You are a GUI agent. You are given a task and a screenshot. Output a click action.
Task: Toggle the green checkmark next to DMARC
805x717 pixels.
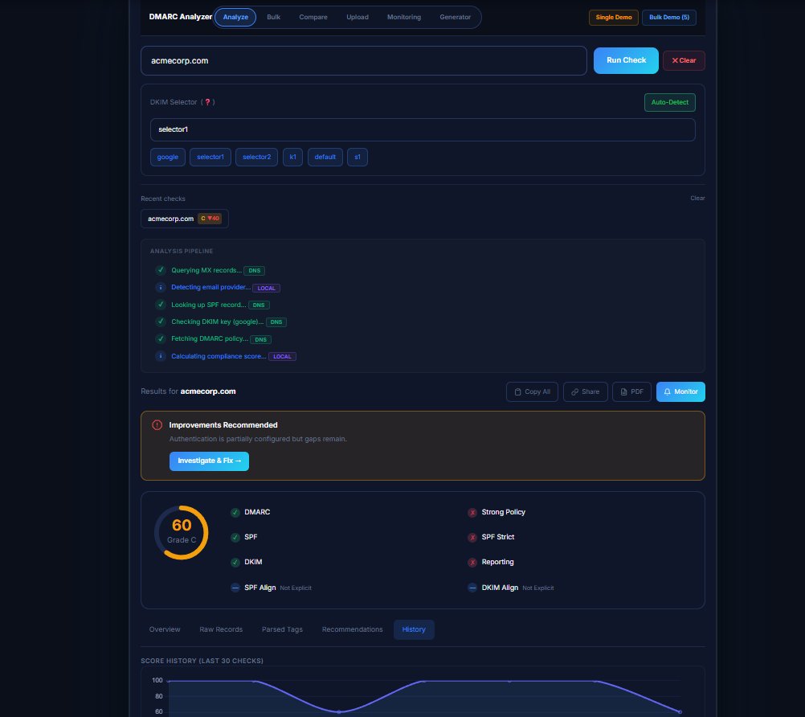[x=235, y=512]
